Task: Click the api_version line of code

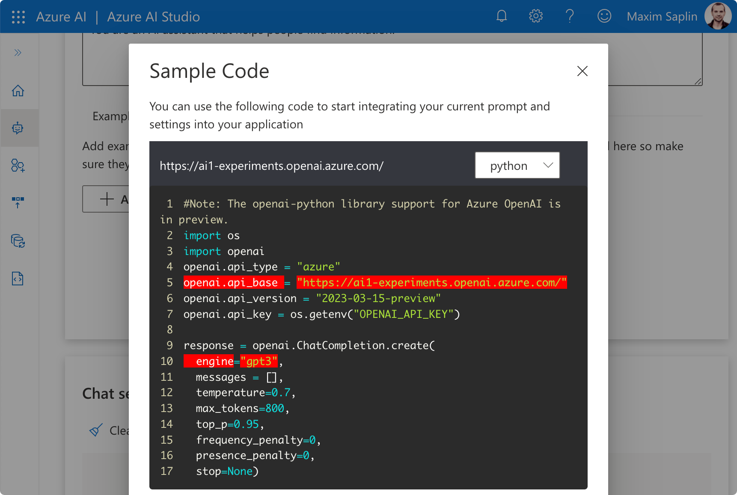Action: coord(312,298)
